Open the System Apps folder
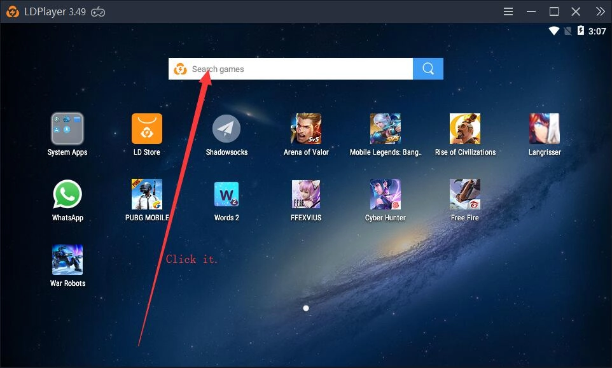 [x=67, y=129]
